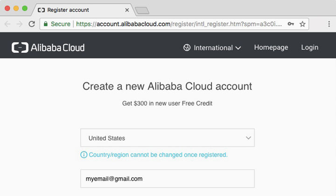Select the Register account tab
This screenshot has height=196, width=336.
[84, 10]
